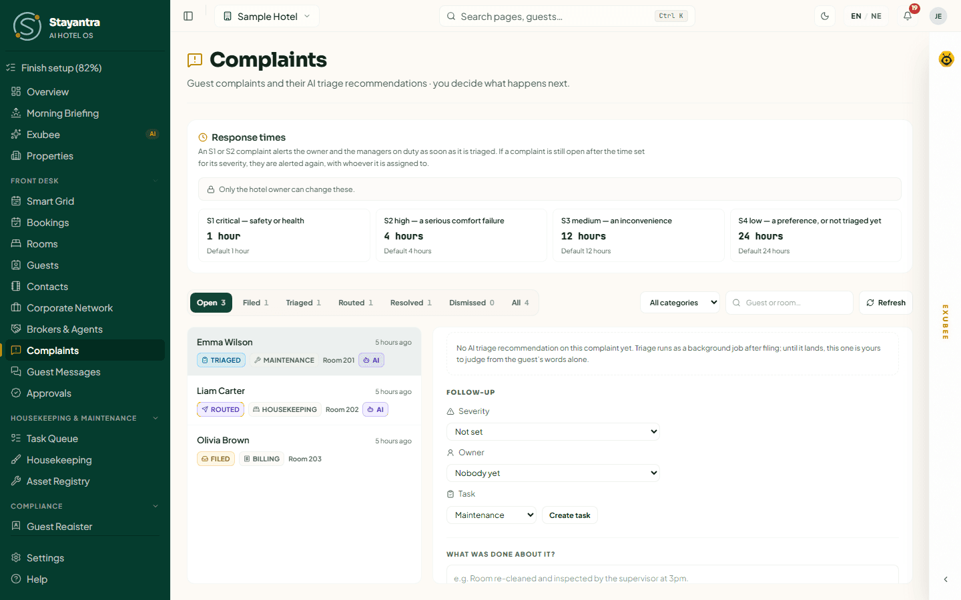Open Overview from the sidebar

85,92
